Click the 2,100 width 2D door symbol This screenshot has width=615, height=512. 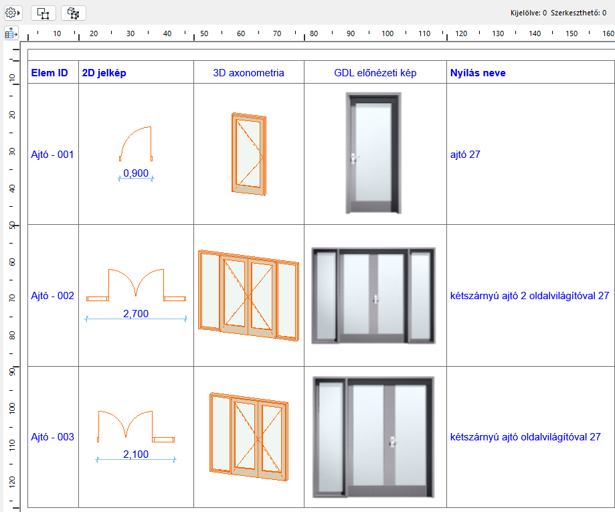(x=136, y=426)
